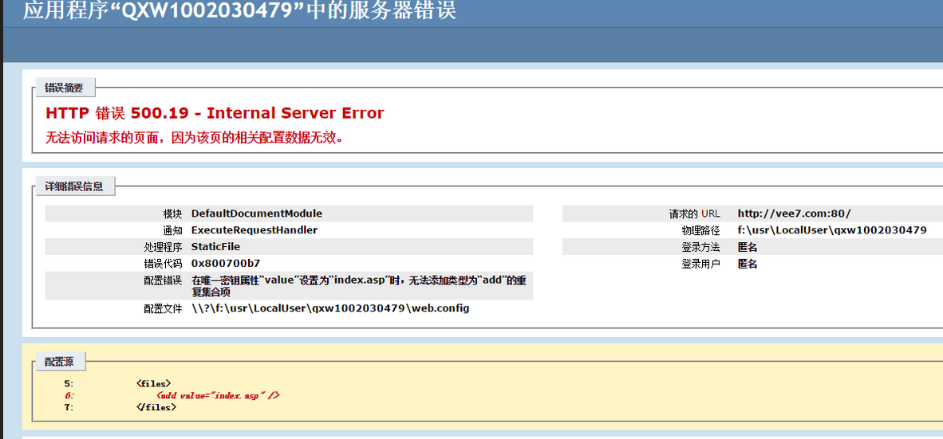Click the 登录方法 value 匿名
The width and height of the screenshot is (943, 439).
click(748, 247)
